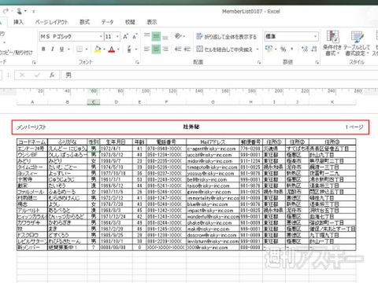Open the Borders dropdown arrow
378x283 pixels.
(87, 49)
